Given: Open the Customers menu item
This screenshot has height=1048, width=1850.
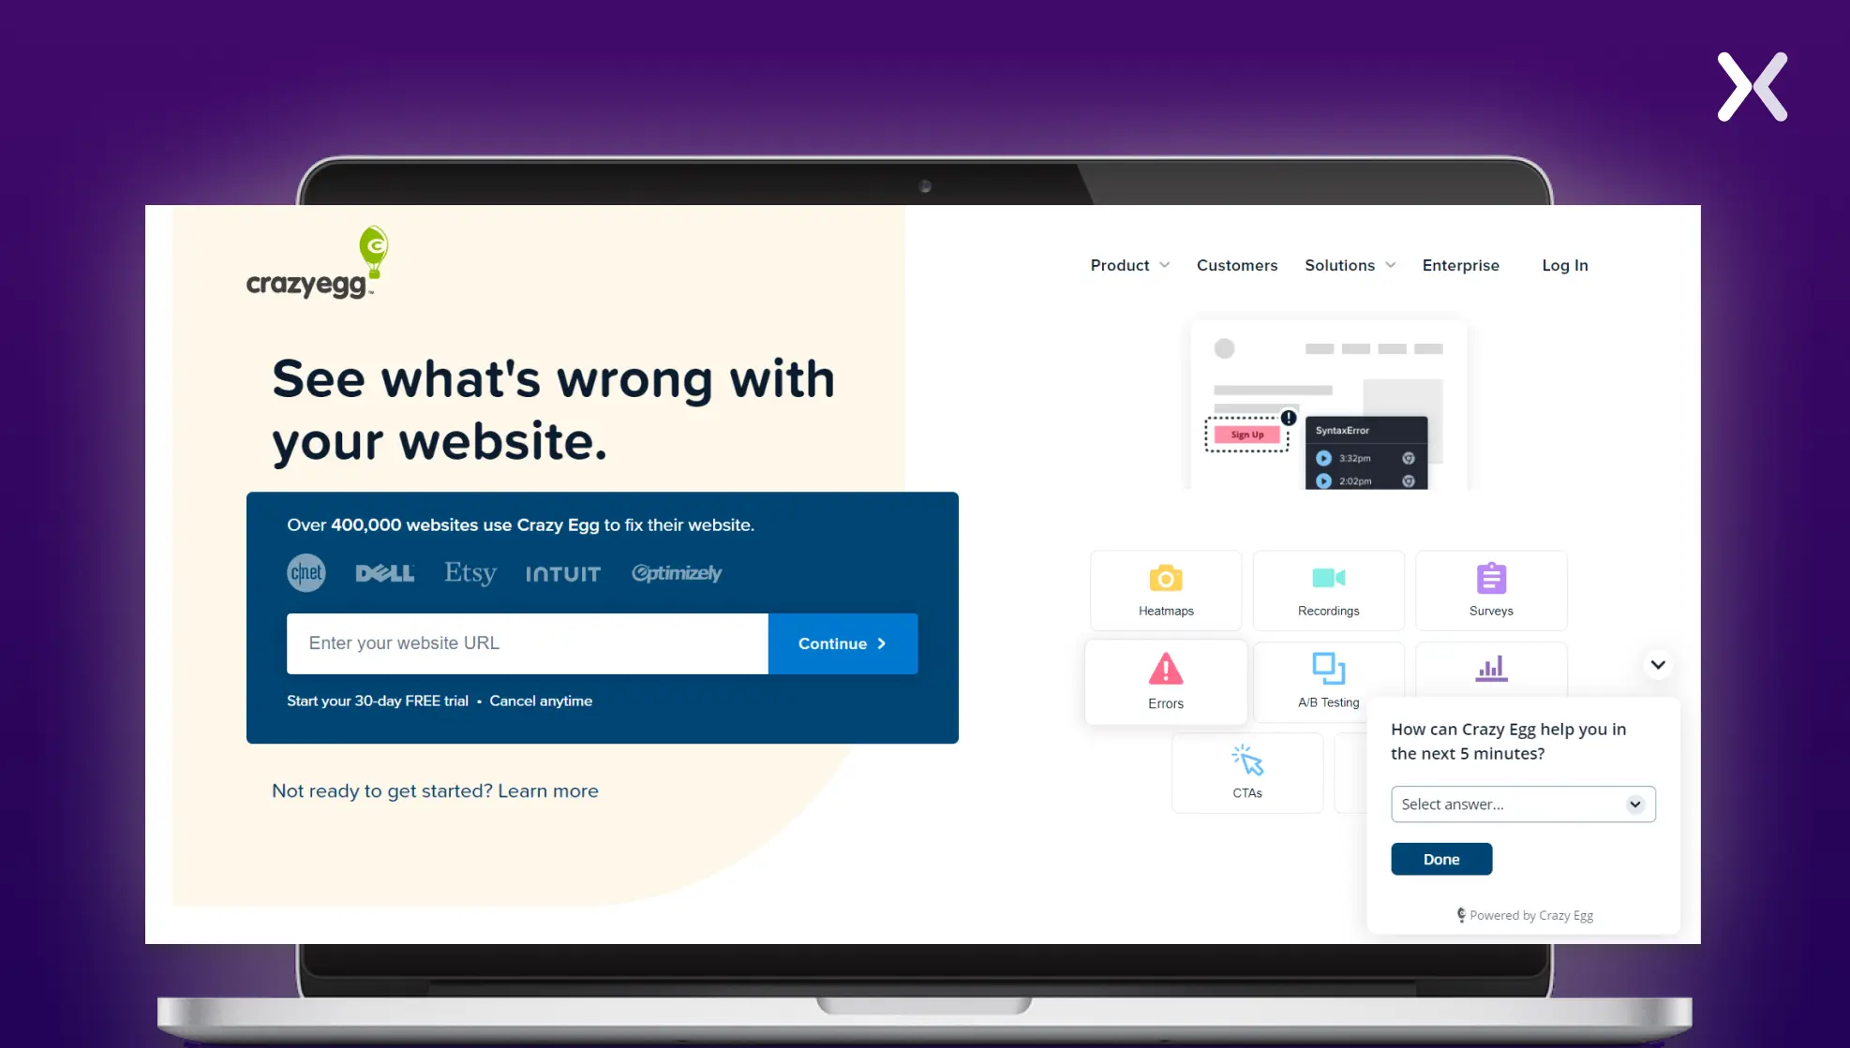Looking at the screenshot, I should (x=1236, y=264).
